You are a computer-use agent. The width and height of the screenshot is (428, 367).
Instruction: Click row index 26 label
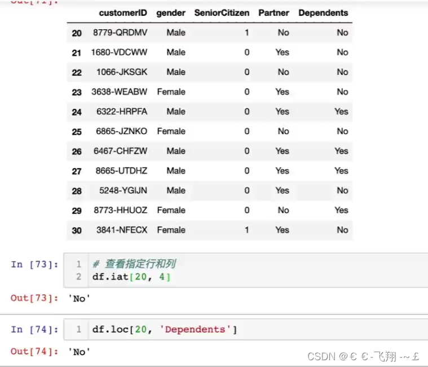click(x=77, y=152)
